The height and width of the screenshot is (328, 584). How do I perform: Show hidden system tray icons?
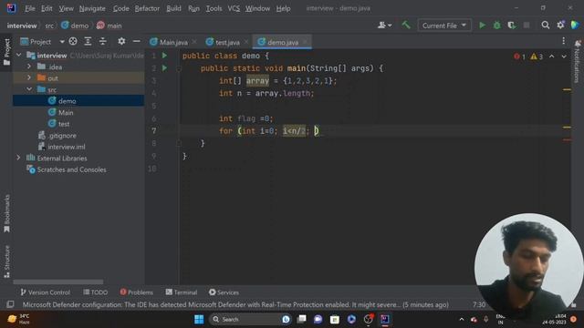[462, 319]
